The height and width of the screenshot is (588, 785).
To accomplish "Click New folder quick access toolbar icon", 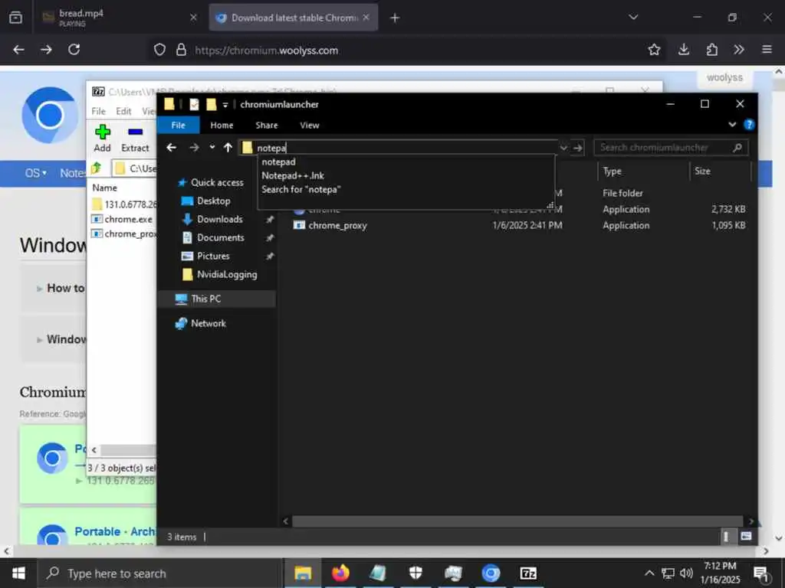I will pyautogui.click(x=212, y=104).
